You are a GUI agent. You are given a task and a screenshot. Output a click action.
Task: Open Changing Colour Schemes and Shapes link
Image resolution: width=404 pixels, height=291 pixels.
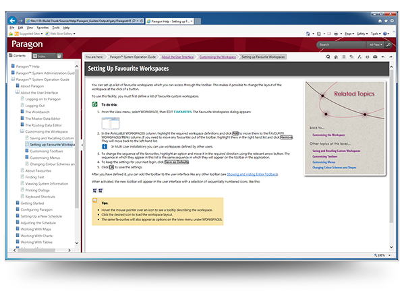click(334, 168)
